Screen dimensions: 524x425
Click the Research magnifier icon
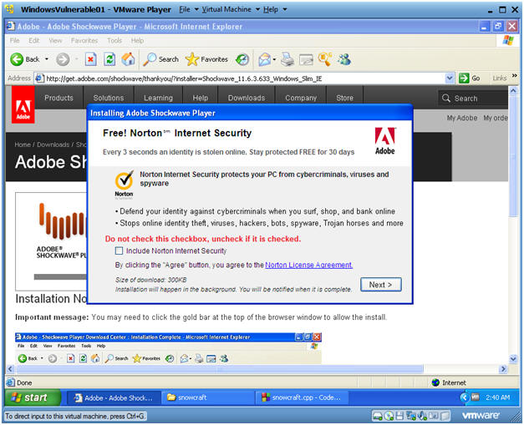[x=325, y=59]
